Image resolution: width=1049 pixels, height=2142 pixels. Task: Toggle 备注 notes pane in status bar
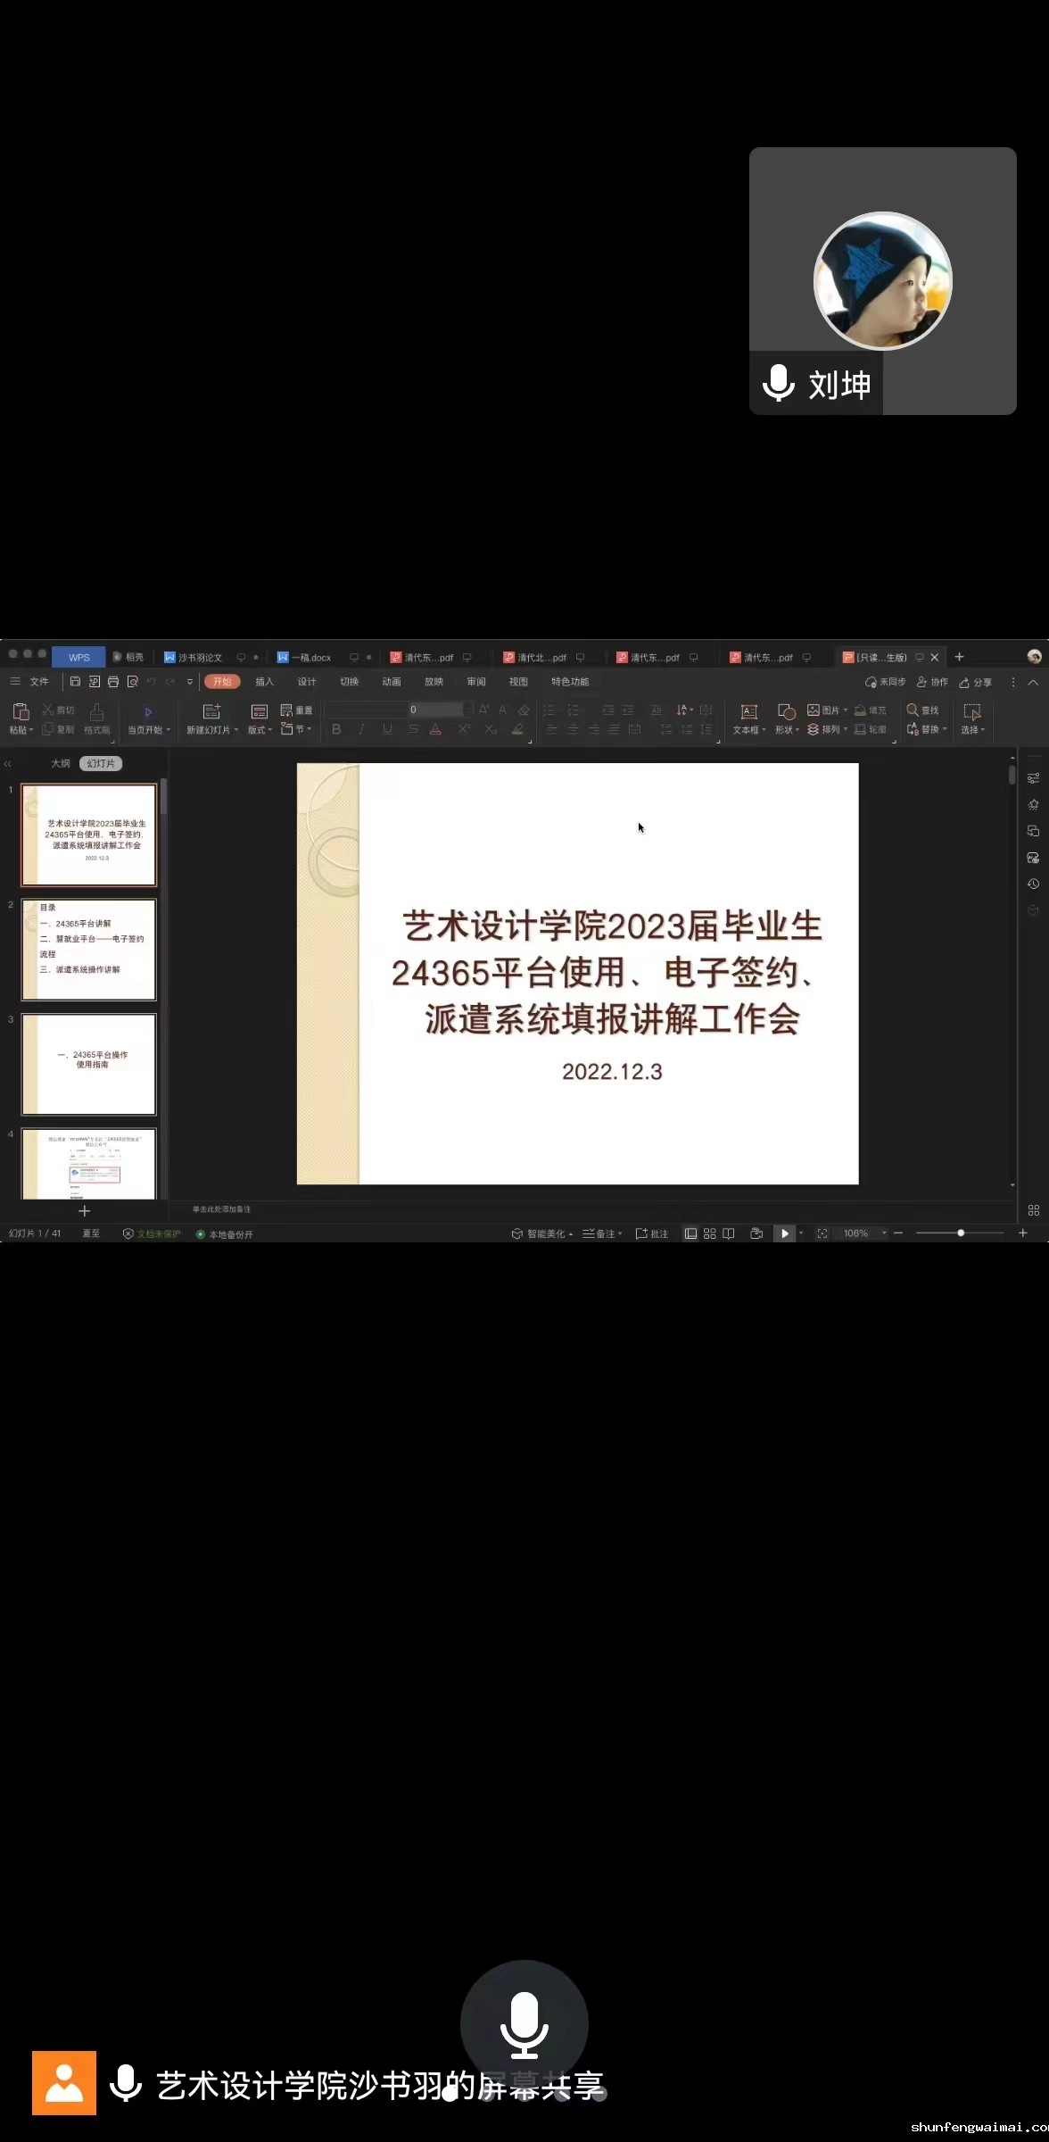tap(602, 1233)
